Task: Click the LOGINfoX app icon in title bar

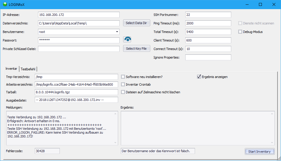Action: [x=5, y=4]
